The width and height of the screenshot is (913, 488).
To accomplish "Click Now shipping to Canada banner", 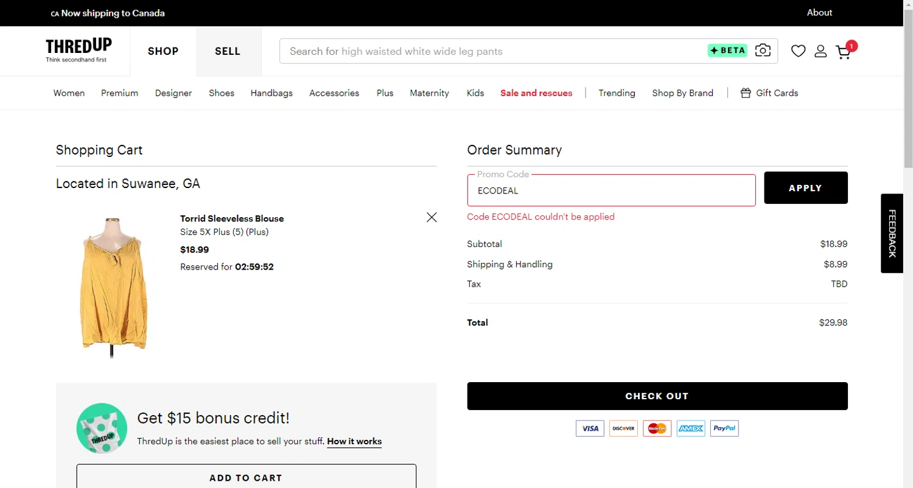I will 108,13.
